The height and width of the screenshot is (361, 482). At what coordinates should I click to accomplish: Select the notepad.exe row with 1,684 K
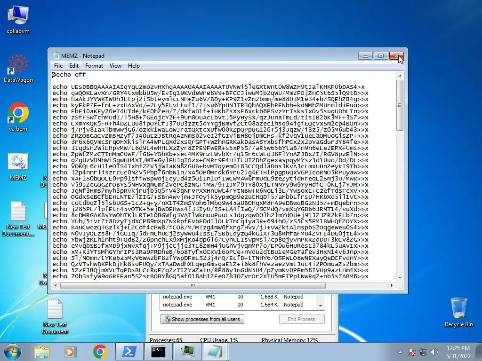pos(238,305)
